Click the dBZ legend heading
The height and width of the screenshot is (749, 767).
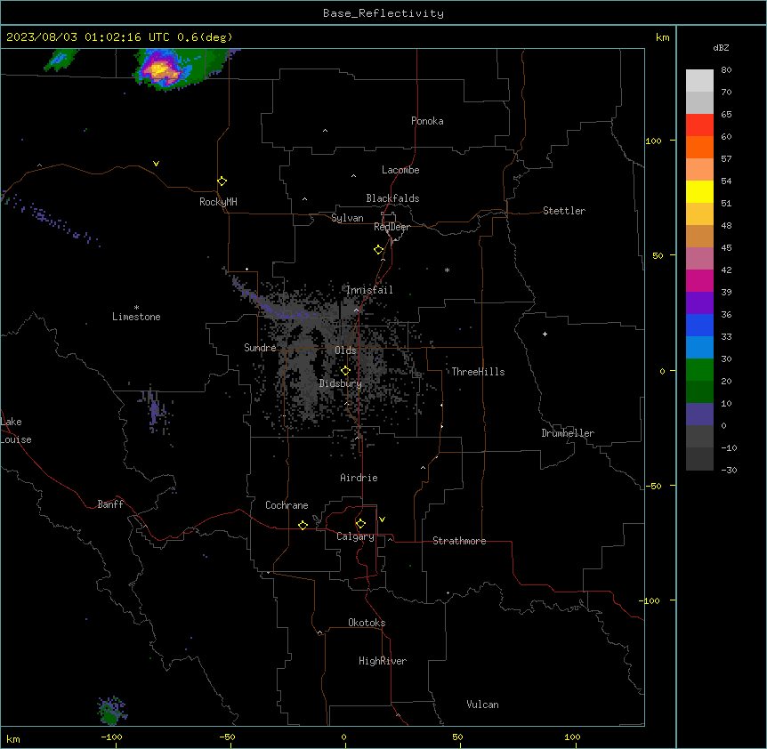point(721,48)
